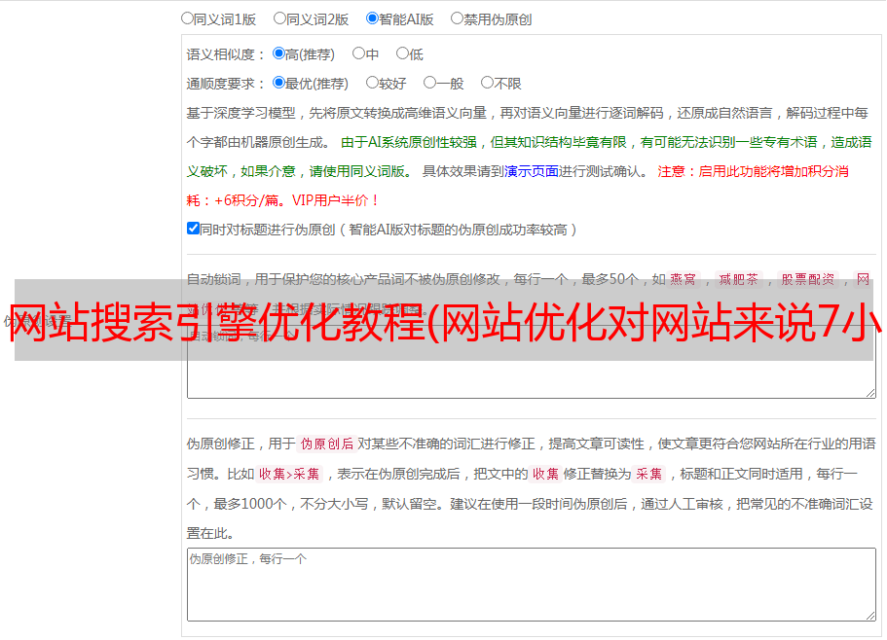Set 通顺度要求 to 一般
The height and width of the screenshot is (640, 887).
(x=430, y=83)
